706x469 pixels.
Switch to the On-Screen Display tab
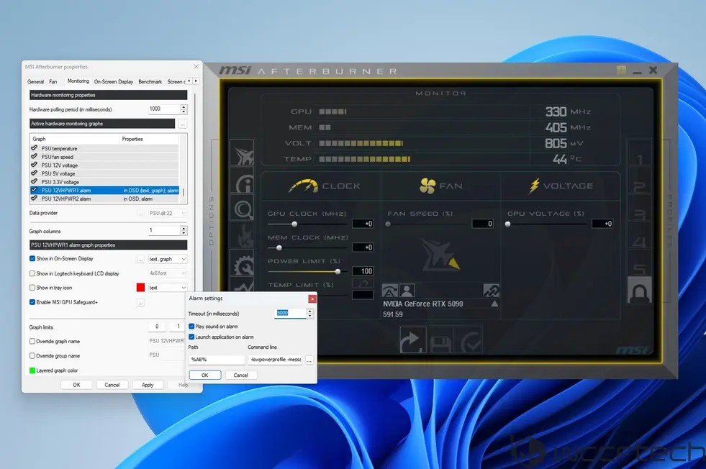(114, 82)
